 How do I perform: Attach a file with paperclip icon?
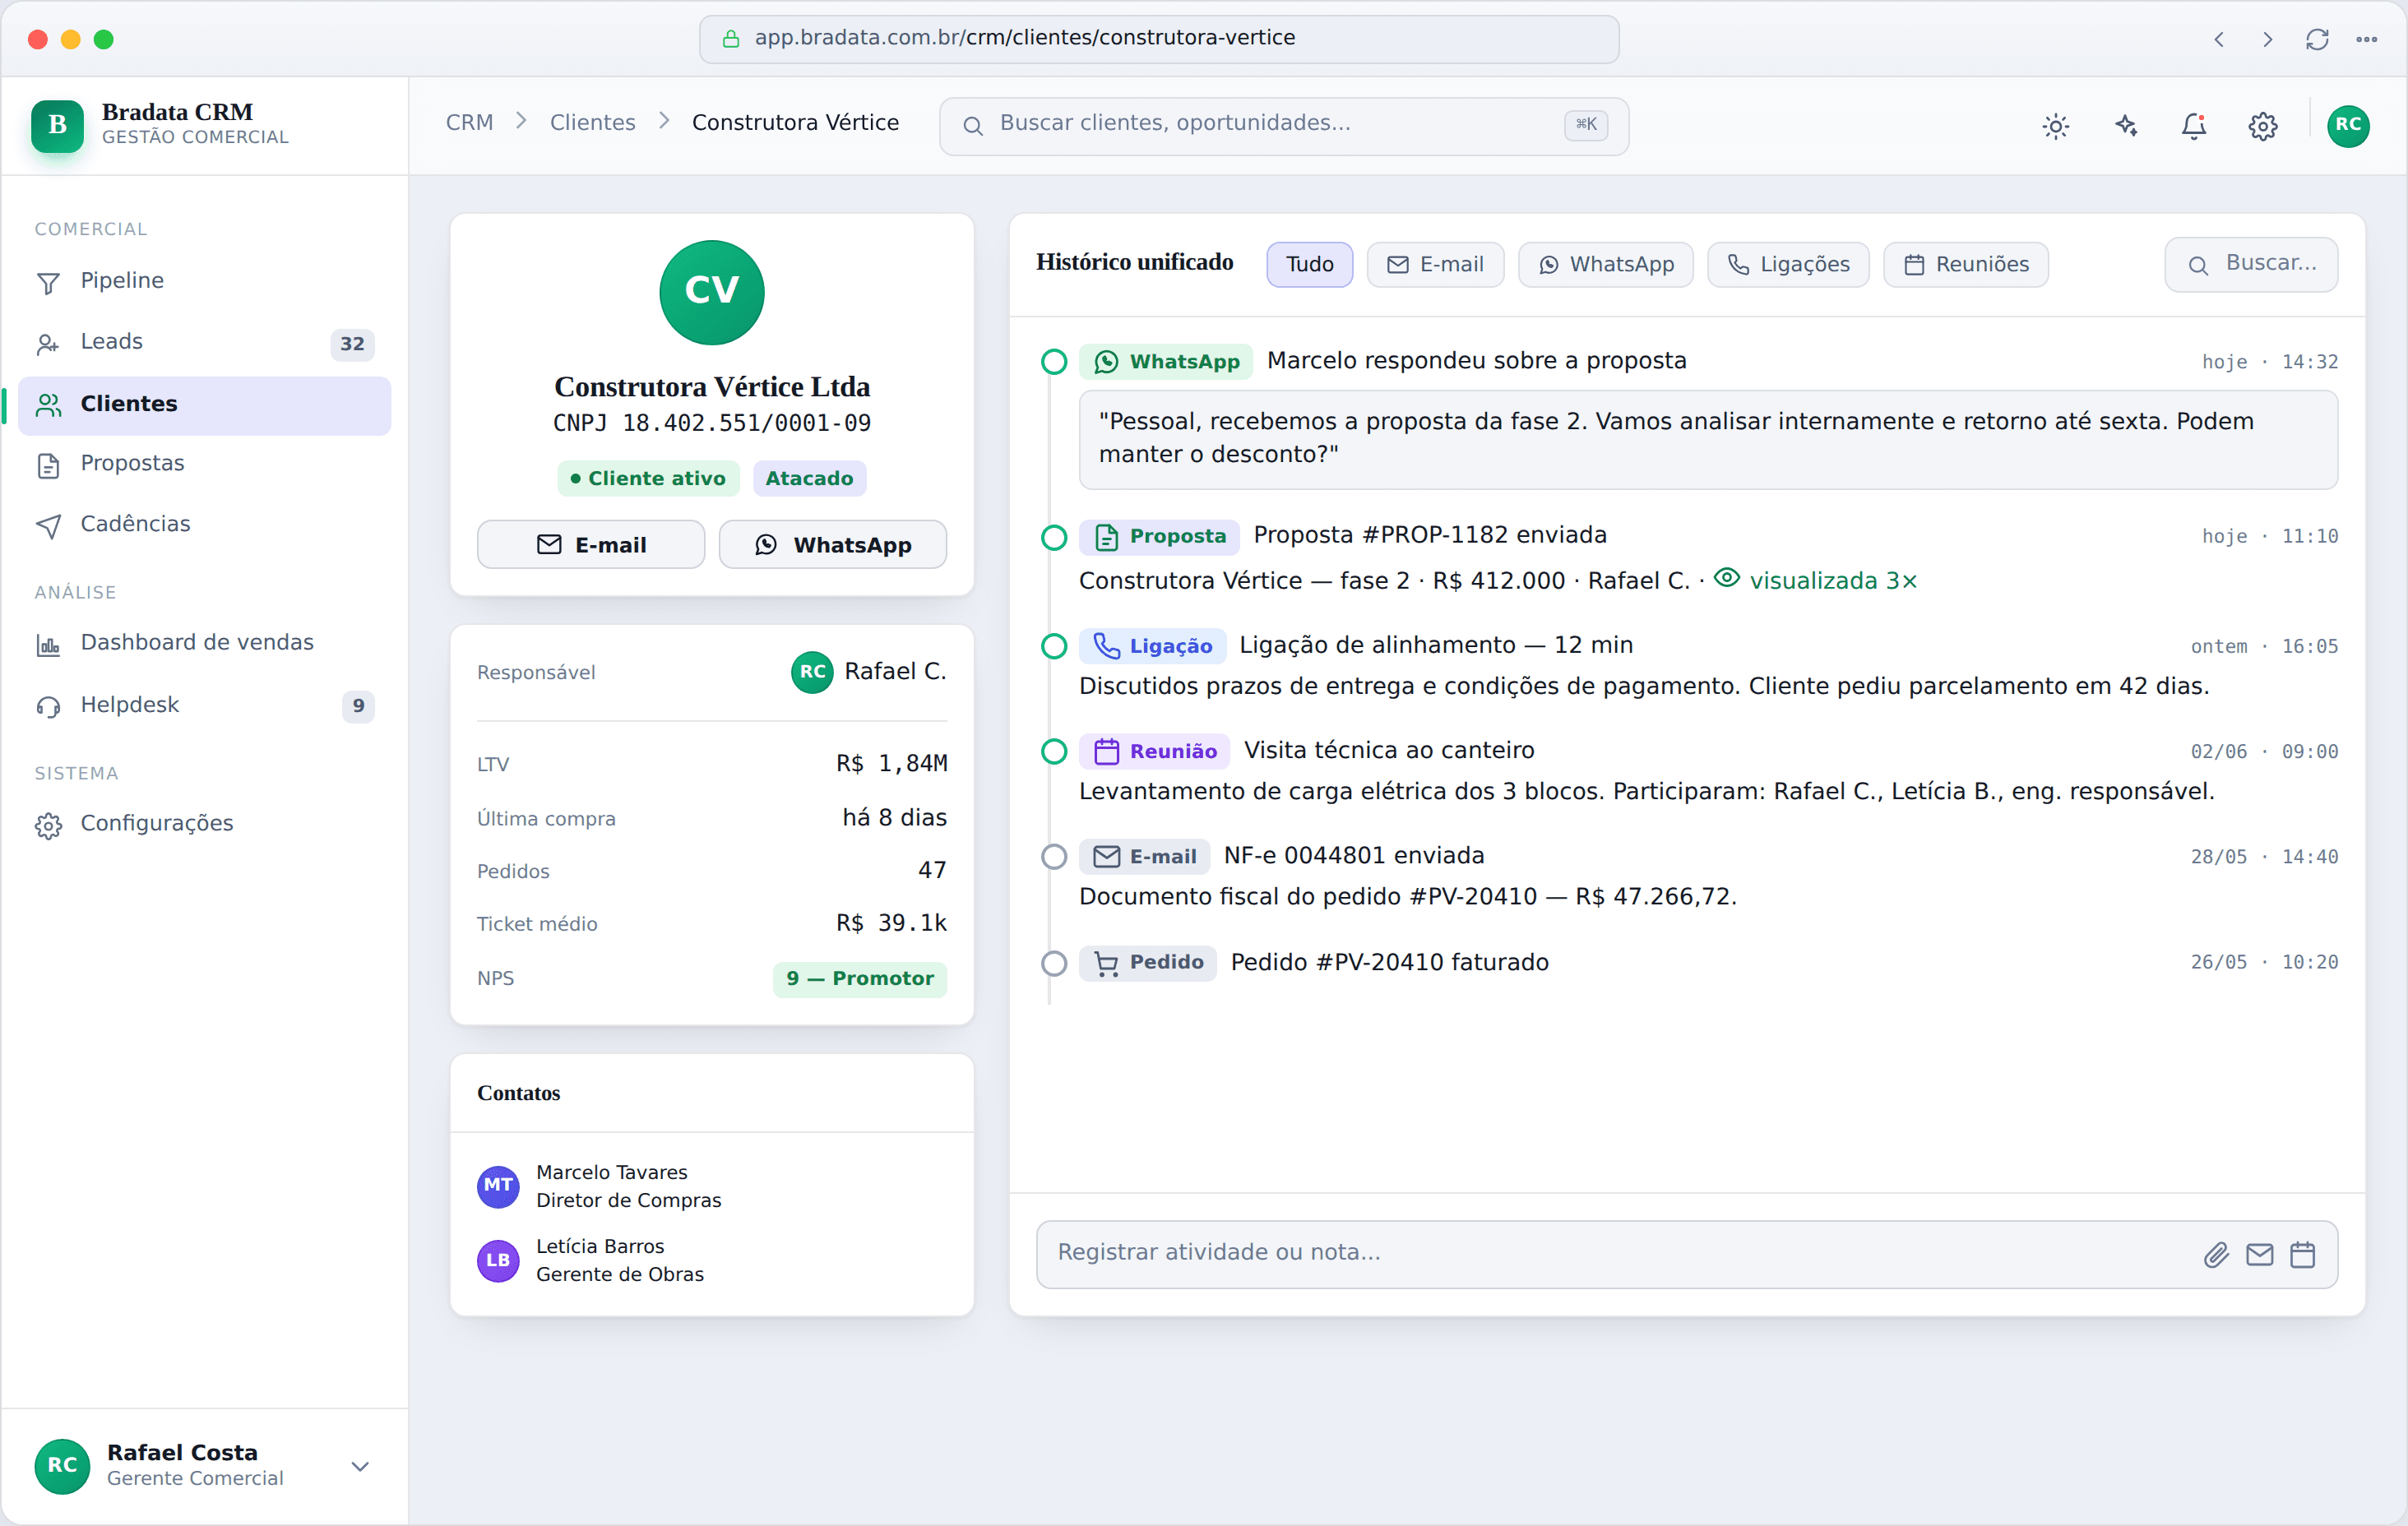point(2216,1254)
